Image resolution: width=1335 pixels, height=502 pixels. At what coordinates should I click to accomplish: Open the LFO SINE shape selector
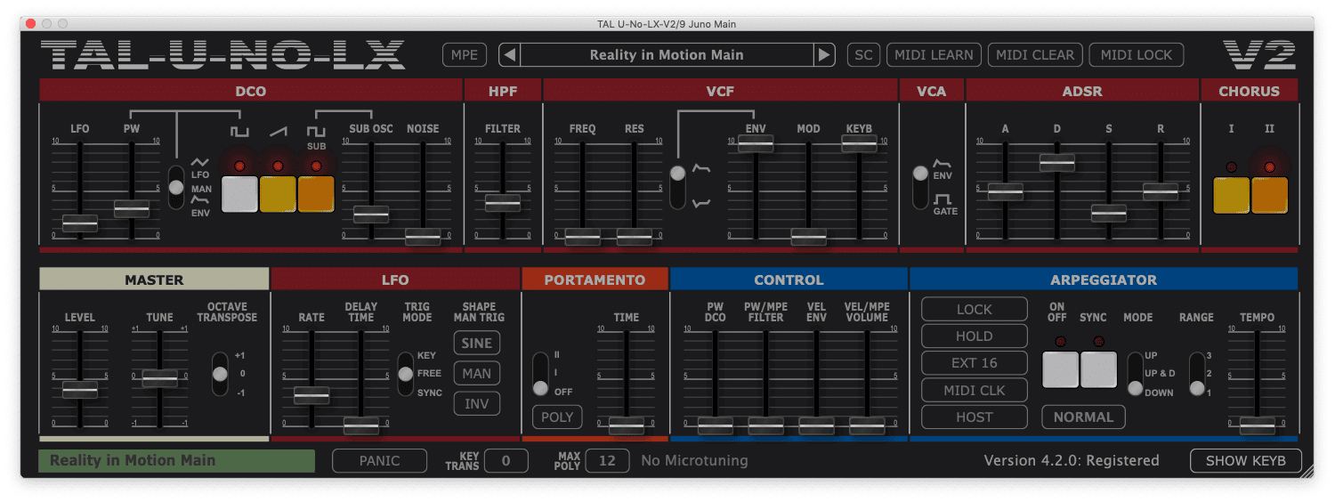(477, 344)
